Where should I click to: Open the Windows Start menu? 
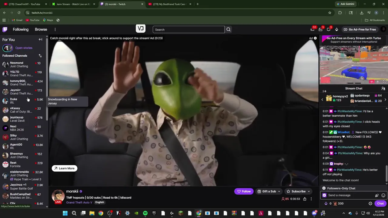click(x=65, y=213)
